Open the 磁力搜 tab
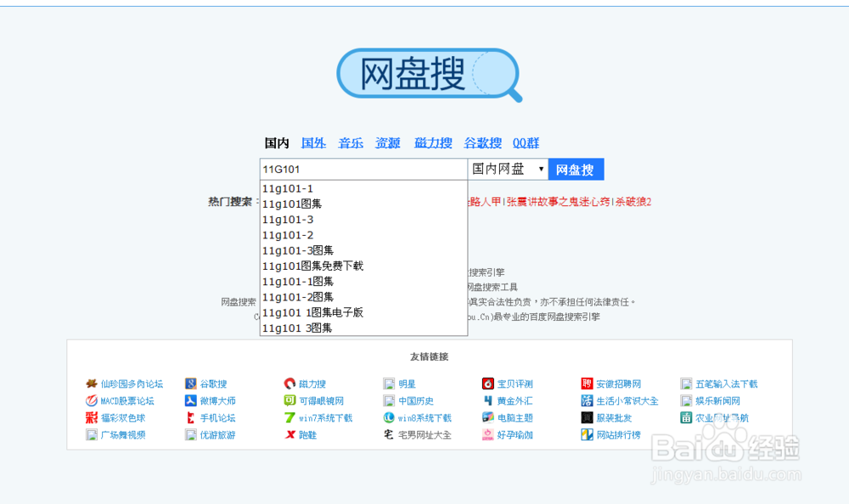The height and width of the screenshot is (504, 849). click(x=433, y=143)
